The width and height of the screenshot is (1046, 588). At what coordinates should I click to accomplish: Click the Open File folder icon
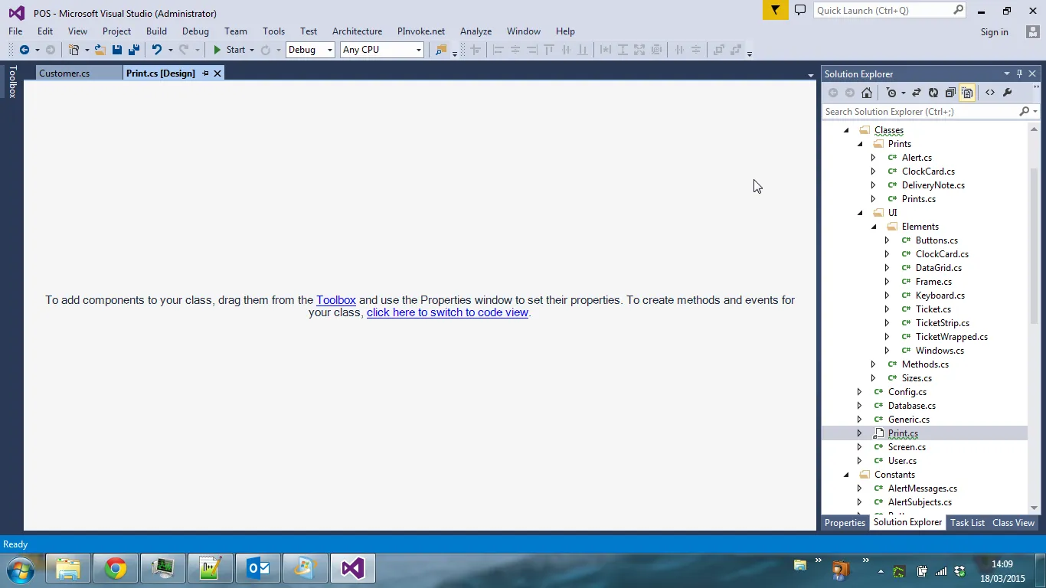point(100,50)
